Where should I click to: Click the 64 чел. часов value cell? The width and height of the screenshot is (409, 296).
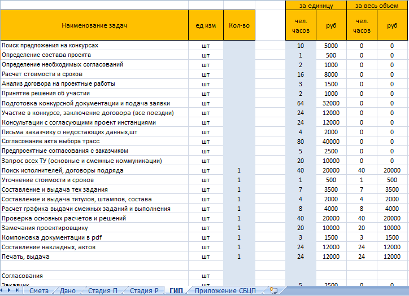[x=301, y=103]
